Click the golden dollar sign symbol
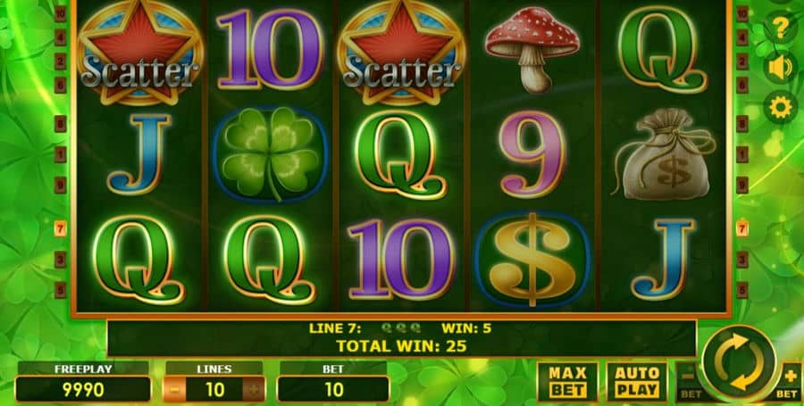This screenshot has height=406, width=804. [x=532, y=260]
